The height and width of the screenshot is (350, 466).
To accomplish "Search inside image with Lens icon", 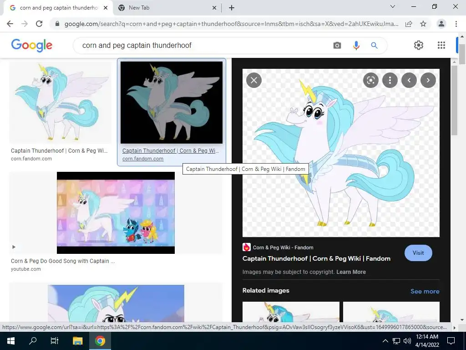I will click(x=370, y=80).
